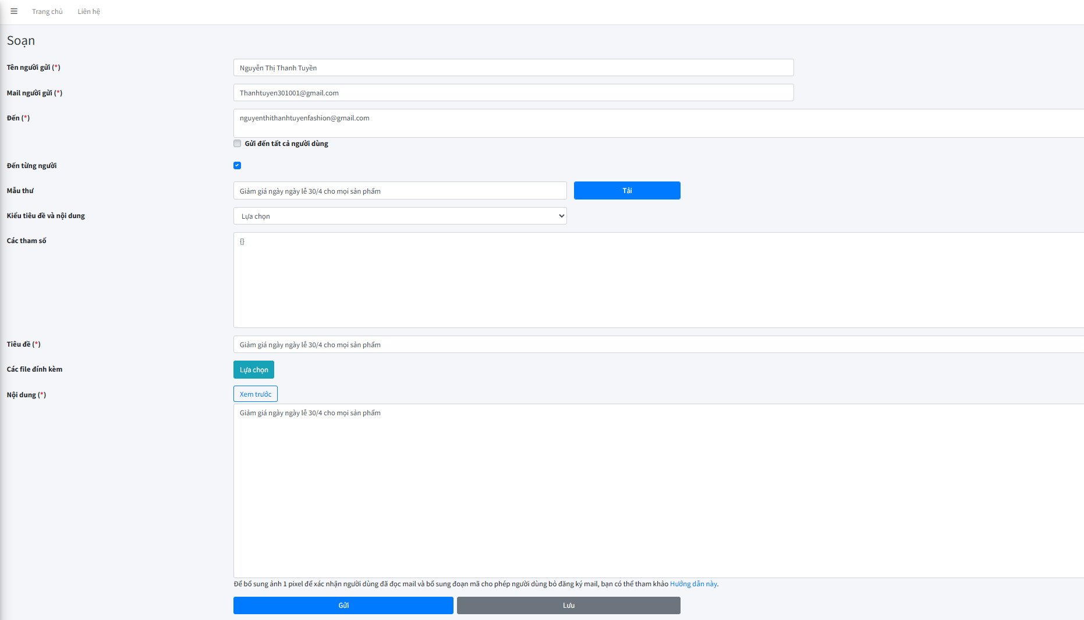The image size is (1084, 620).
Task: Save the draft with Lưu button
Action: [568, 605]
